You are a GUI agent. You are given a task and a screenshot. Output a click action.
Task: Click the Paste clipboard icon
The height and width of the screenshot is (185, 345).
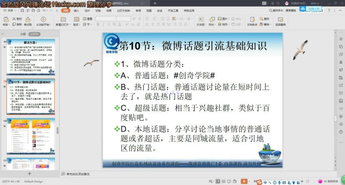pyautogui.click(x=6, y=19)
